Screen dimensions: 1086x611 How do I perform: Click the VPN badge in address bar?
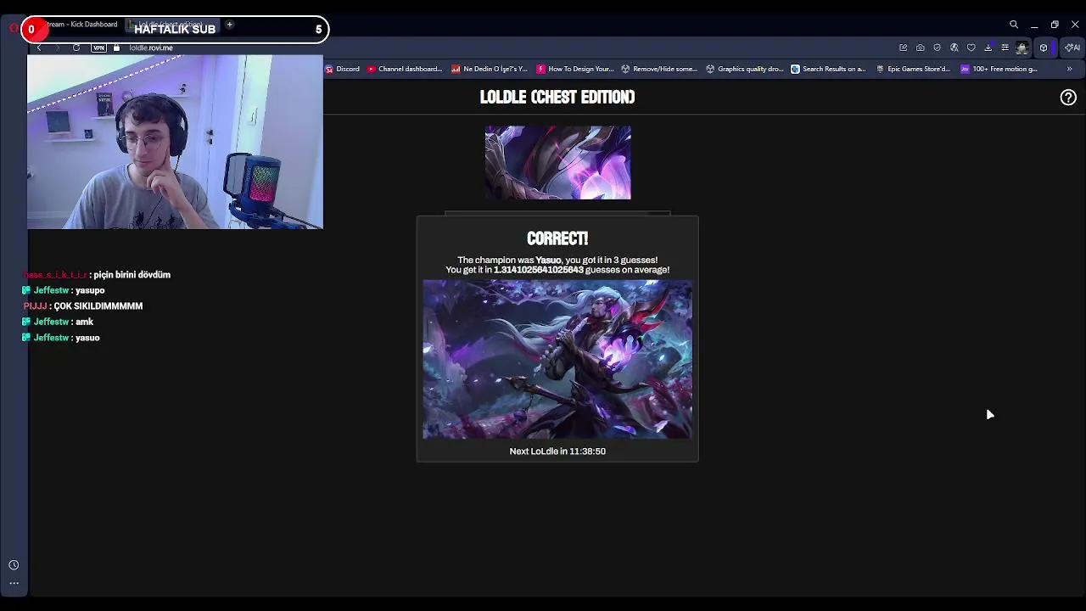coord(99,48)
